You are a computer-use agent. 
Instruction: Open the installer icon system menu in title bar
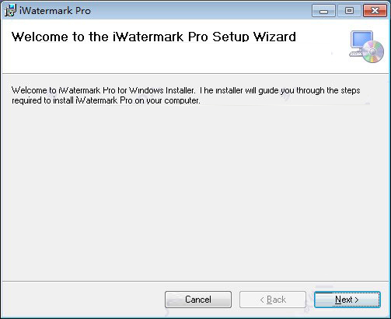point(10,10)
